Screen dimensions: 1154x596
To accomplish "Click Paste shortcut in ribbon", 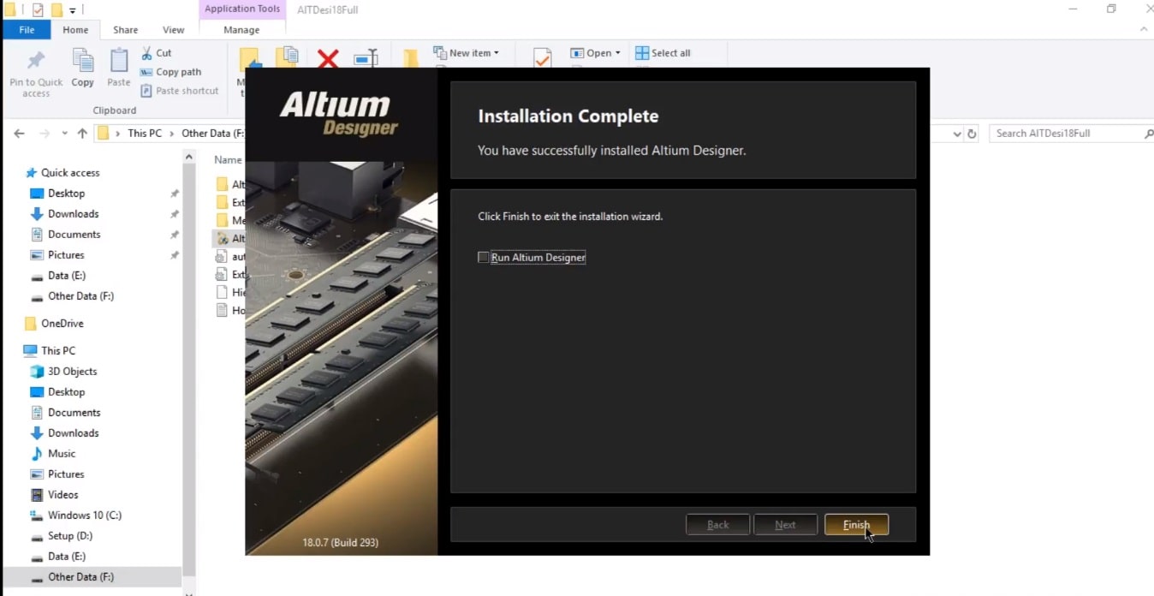I will pyautogui.click(x=179, y=91).
